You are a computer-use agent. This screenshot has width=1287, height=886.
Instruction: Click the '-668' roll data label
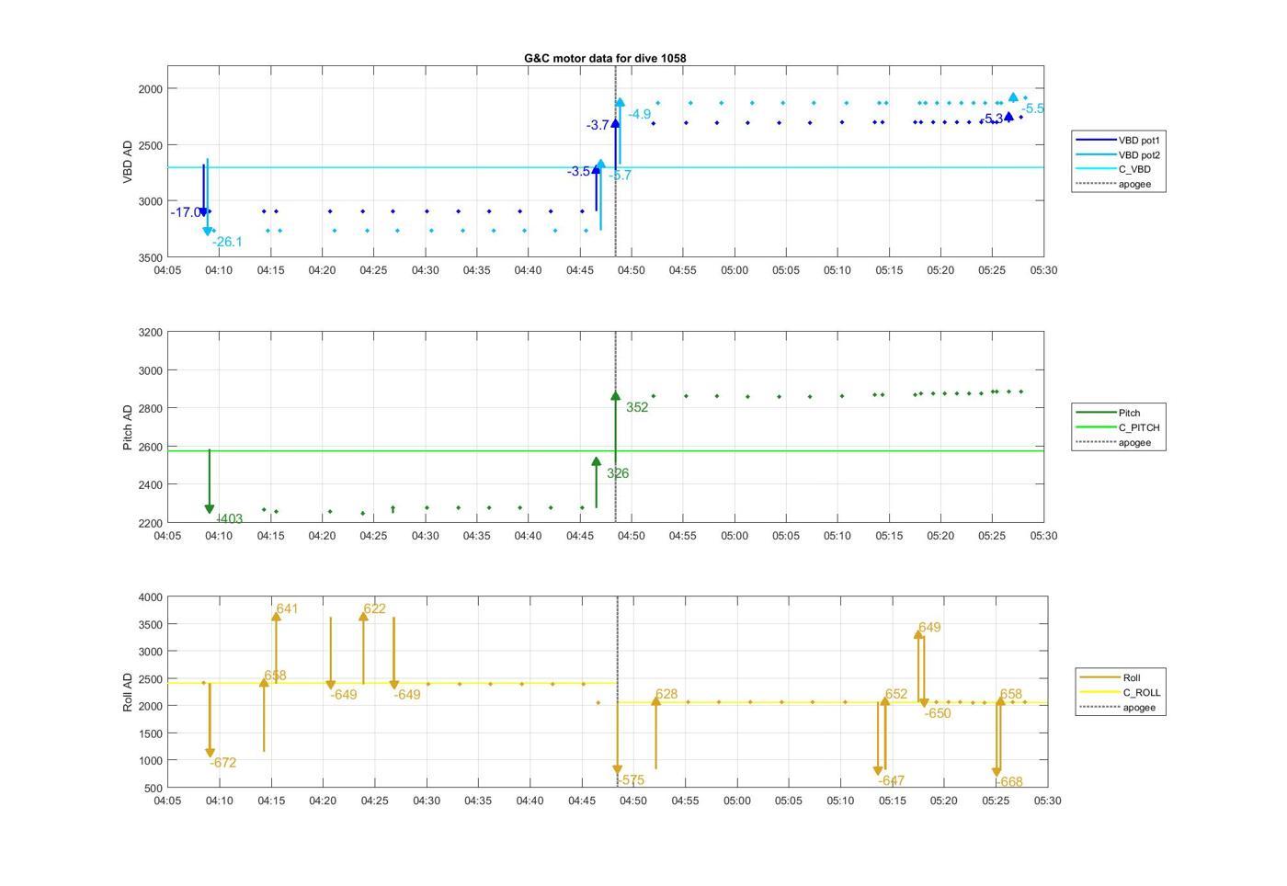(x=1008, y=782)
